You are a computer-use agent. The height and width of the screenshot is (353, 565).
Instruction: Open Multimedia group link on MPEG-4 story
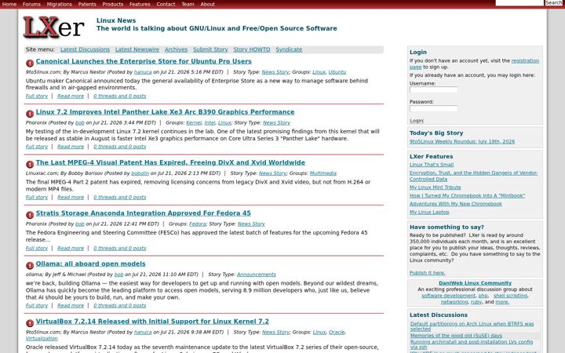(x=323, y=173)
